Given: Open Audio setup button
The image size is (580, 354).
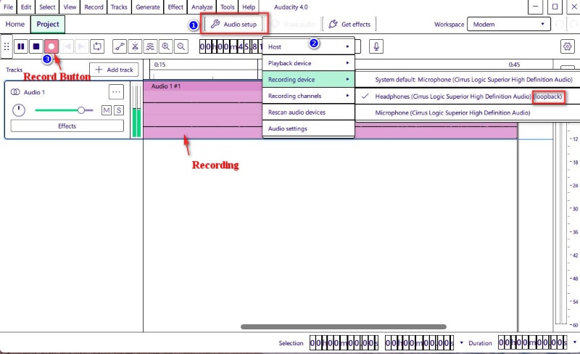Looking at the screenshot, I should pyautogui.click(x=234, y=25).
